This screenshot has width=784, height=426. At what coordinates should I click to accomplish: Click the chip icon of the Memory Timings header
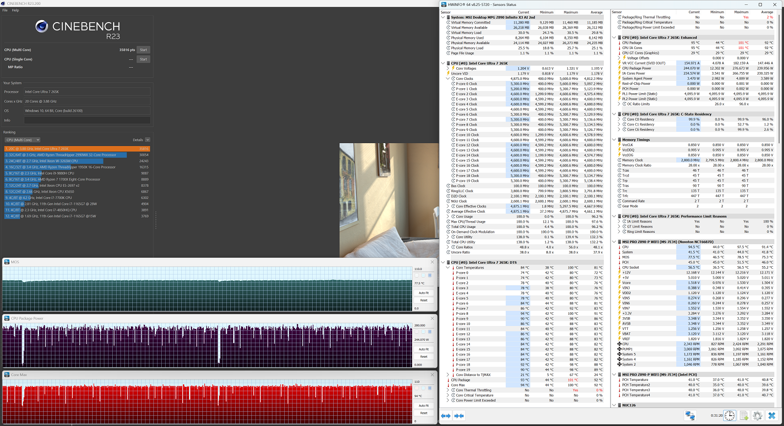pyautogui.click(x=619, y=140)
